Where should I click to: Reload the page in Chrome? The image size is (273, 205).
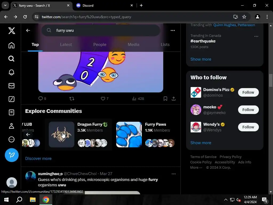(x=25, y=17)
